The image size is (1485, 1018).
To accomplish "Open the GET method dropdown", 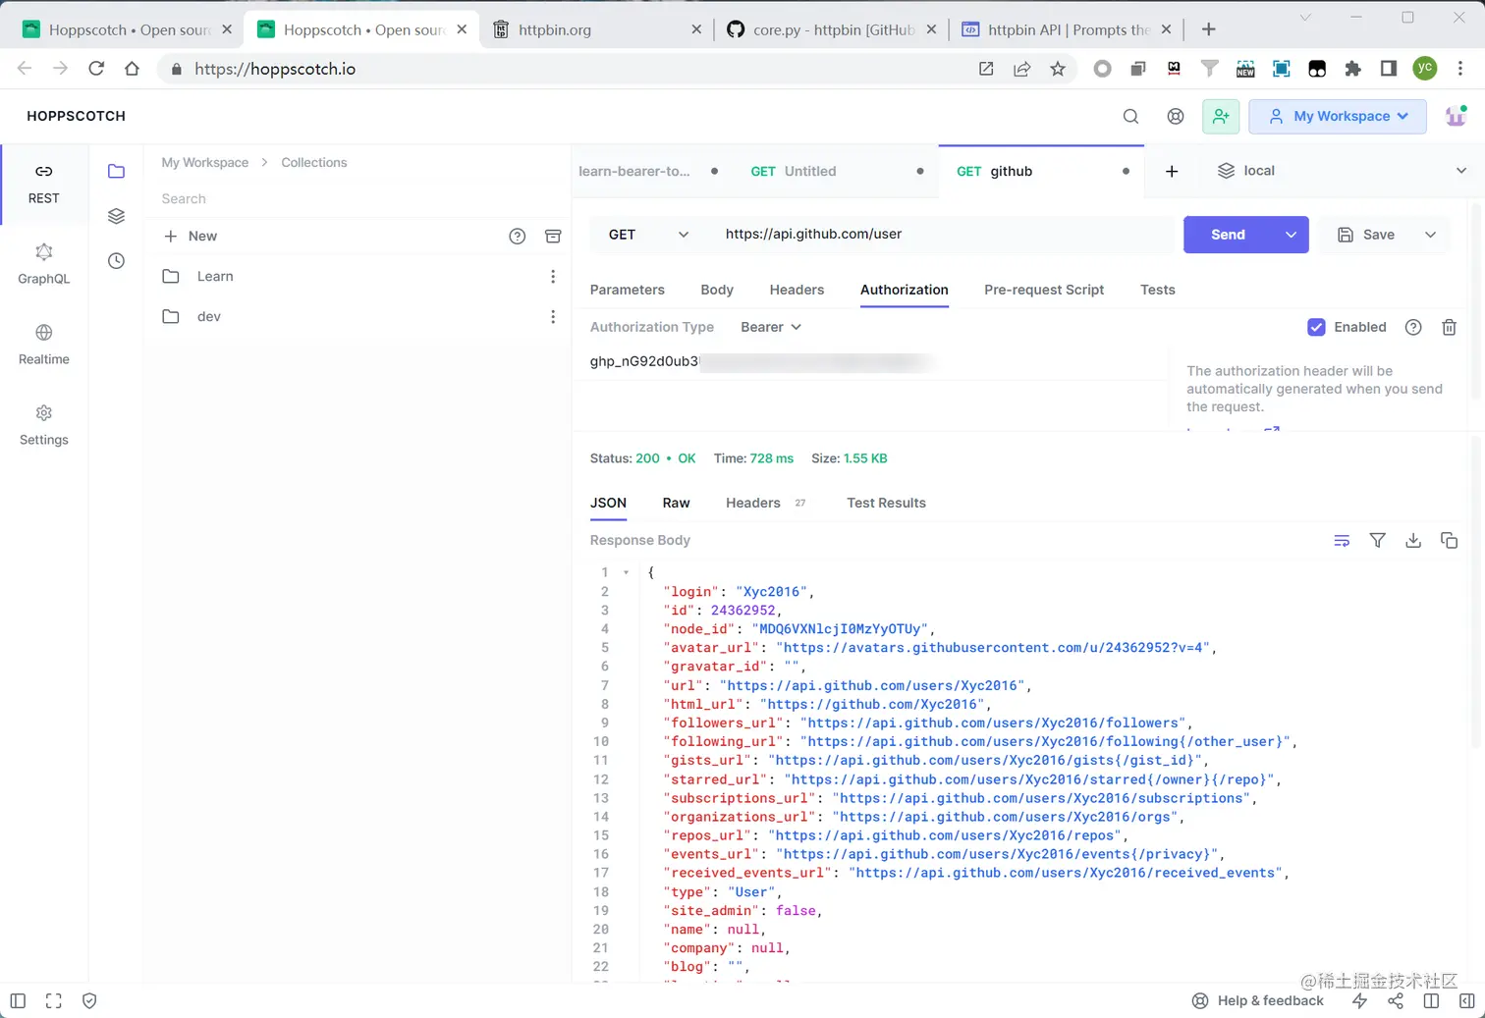I will click(648, 235).
